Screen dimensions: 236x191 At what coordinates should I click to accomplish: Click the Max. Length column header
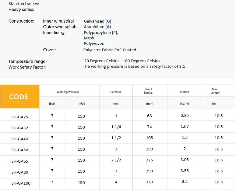coord(215,91)
